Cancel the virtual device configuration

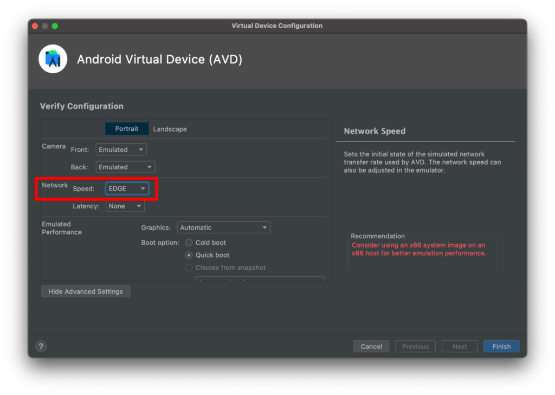[371, 346]
